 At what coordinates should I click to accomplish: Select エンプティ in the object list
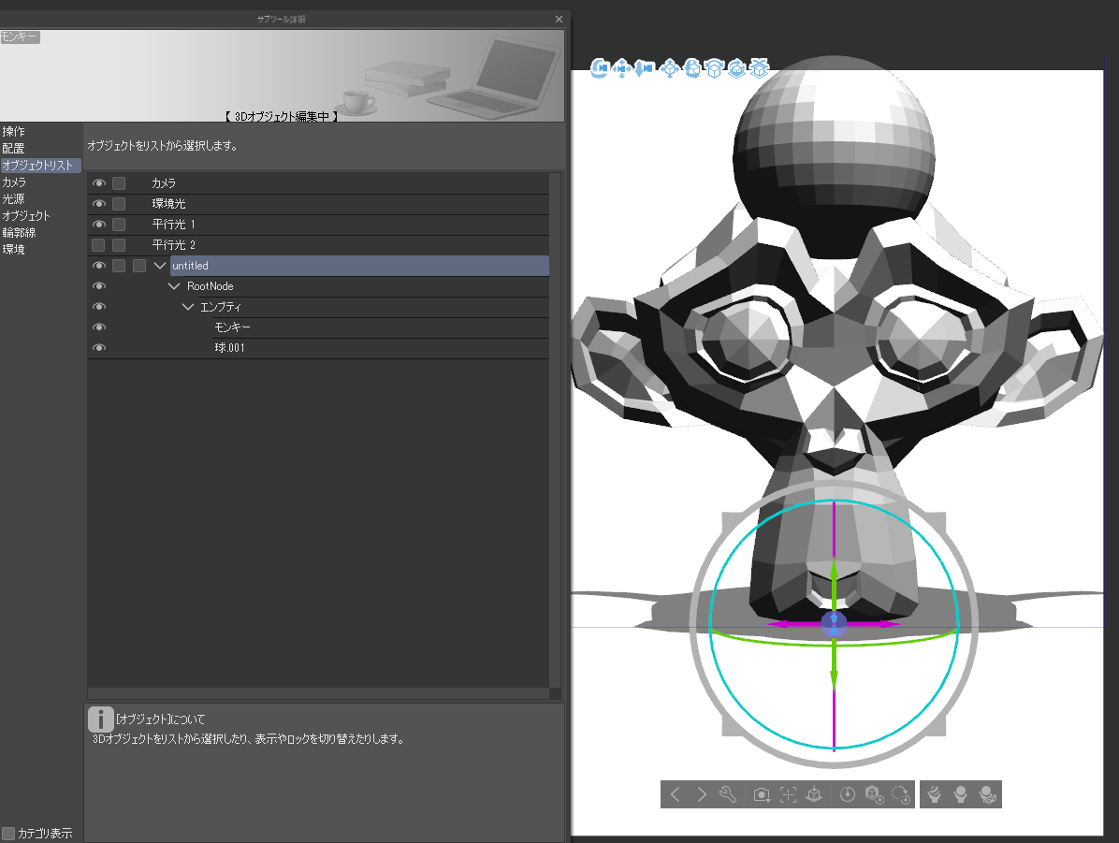pos(221,307)
